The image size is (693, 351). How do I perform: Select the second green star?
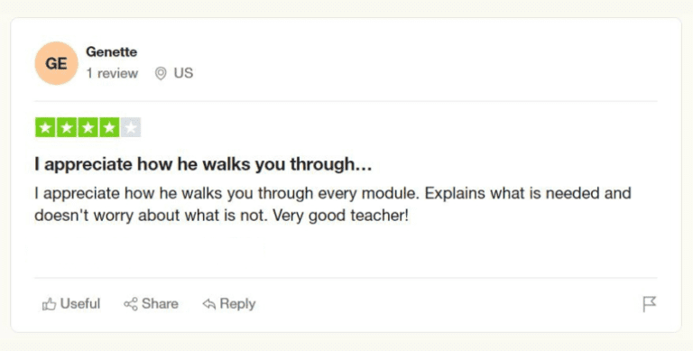tap(66, 127)
